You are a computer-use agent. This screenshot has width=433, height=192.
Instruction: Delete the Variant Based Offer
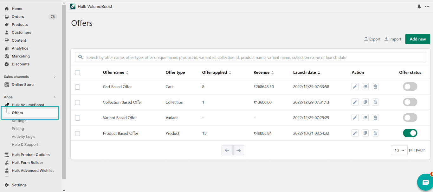coord(375,117)
